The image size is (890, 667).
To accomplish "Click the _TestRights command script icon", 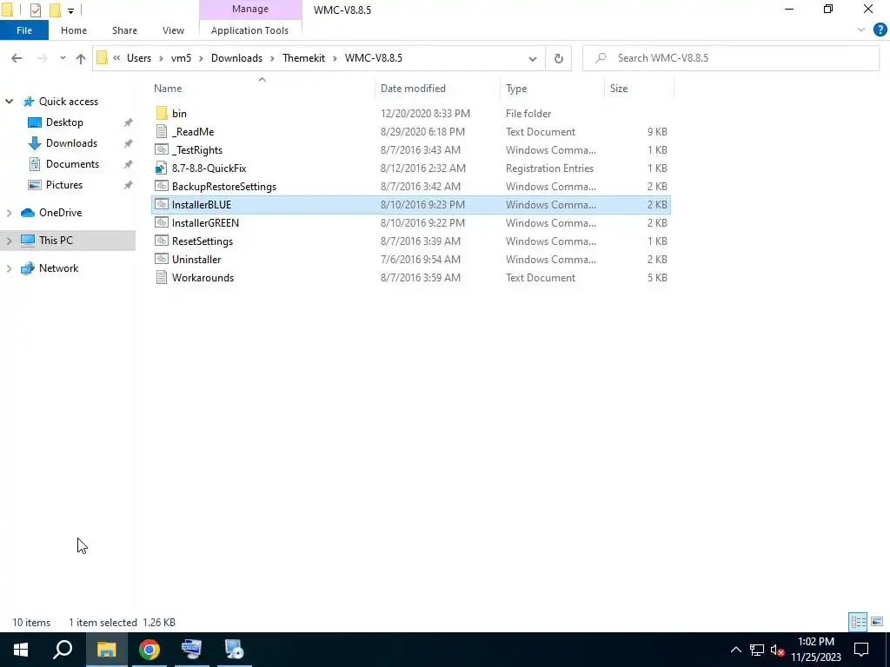I will (162, 149).
